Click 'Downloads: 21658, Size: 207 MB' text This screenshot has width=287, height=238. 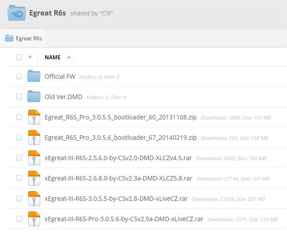click(228, 199)
